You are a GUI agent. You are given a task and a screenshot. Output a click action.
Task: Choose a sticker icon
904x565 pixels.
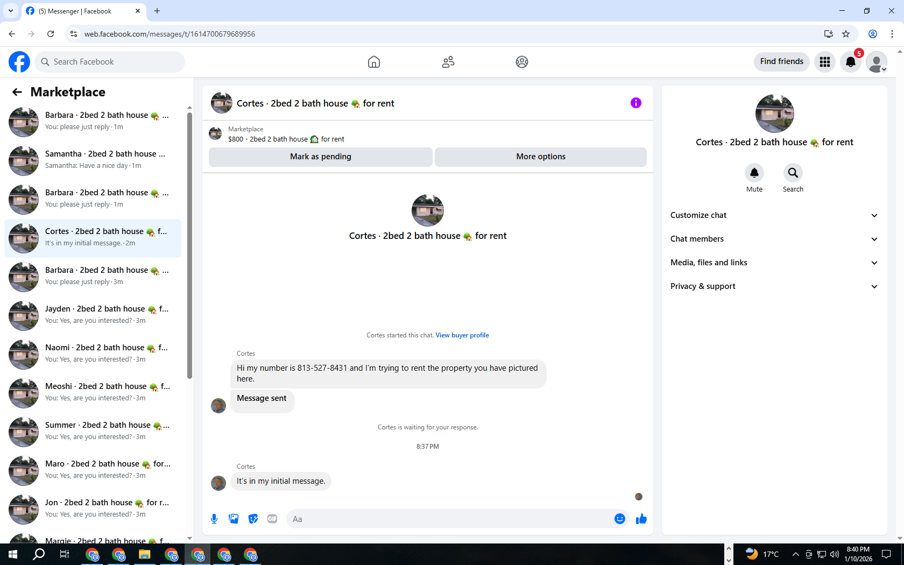click(253, 519)
